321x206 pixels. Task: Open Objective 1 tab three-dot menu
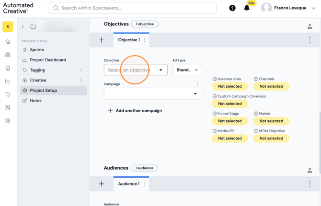(x=145, y=40)
